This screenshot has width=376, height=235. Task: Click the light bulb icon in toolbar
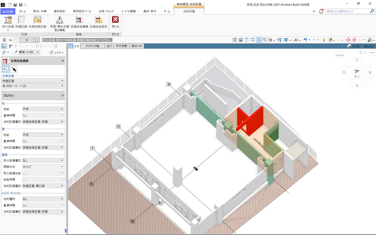[324, 40]
